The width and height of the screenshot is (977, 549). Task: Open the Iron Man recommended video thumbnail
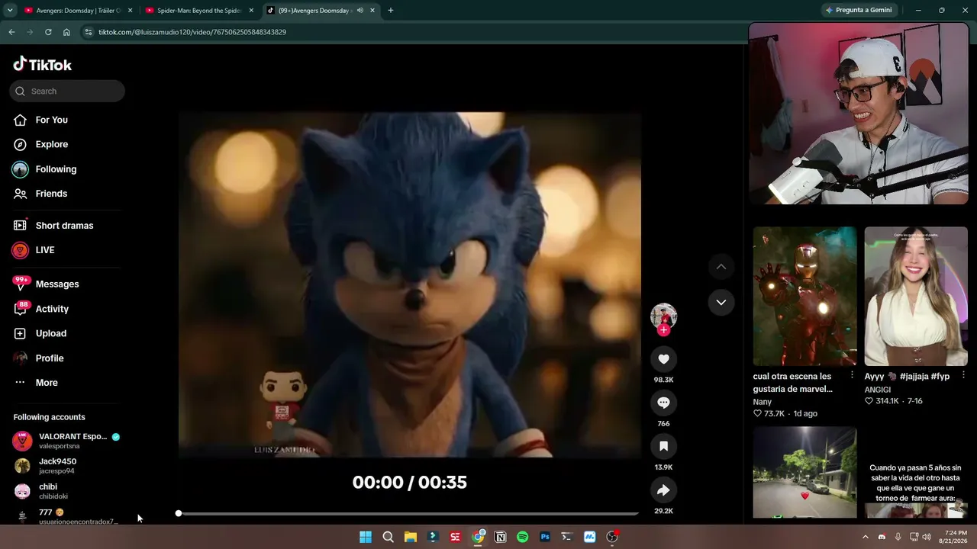click(804, 296)
